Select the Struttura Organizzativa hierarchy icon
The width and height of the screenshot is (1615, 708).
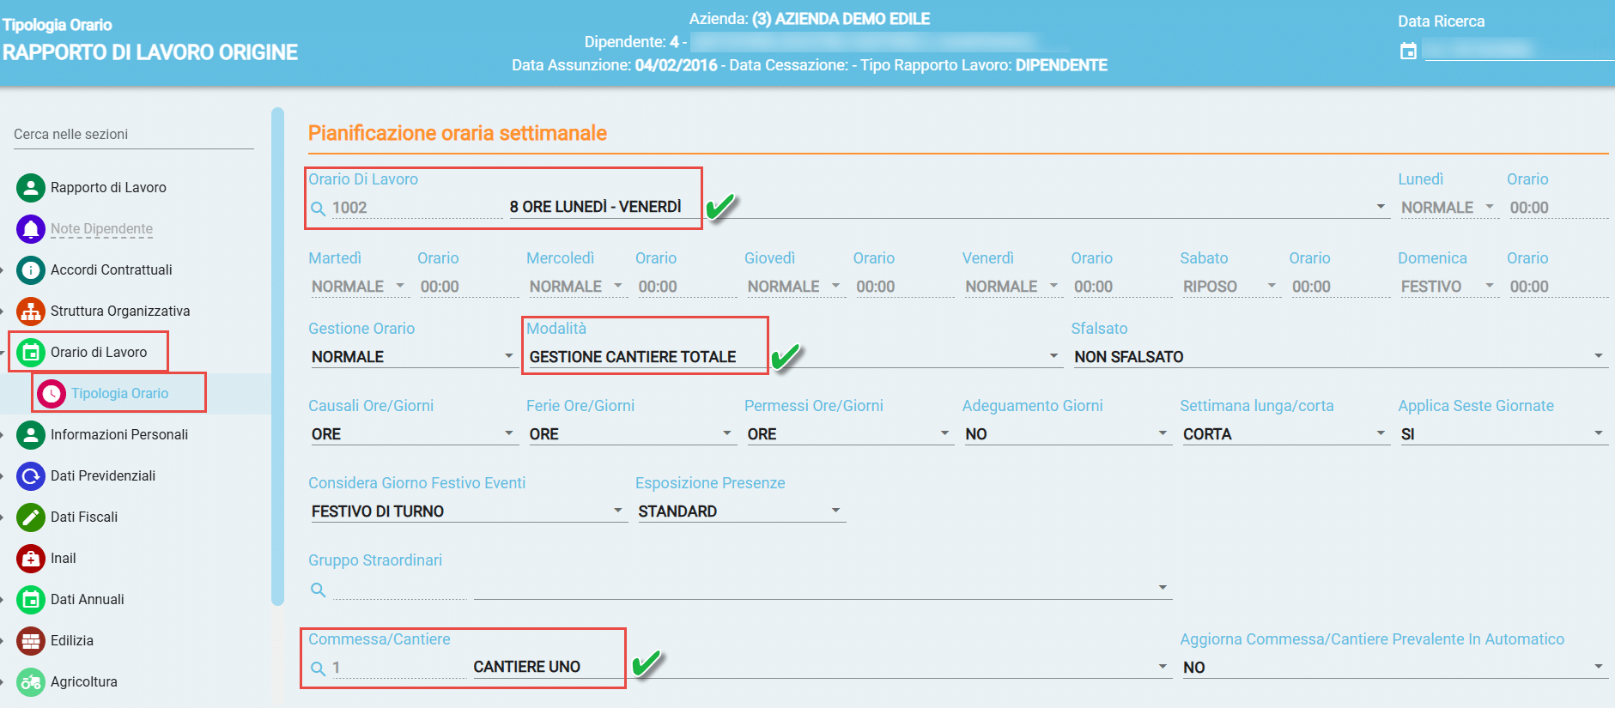[x=31, y=311]
